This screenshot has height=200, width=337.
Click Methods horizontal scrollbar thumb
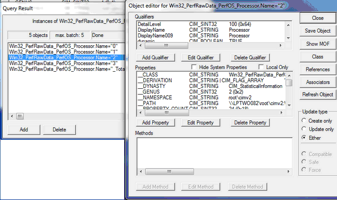[x=169, y=171]
